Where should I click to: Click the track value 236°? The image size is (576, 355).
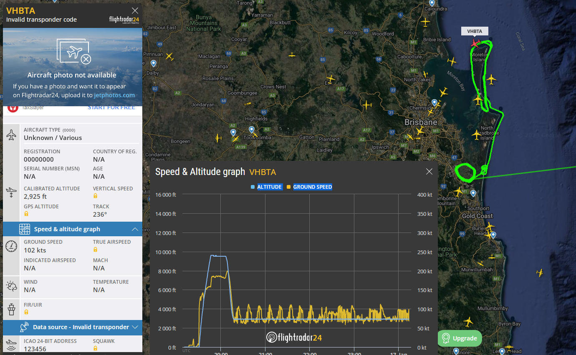pos(100,215)
